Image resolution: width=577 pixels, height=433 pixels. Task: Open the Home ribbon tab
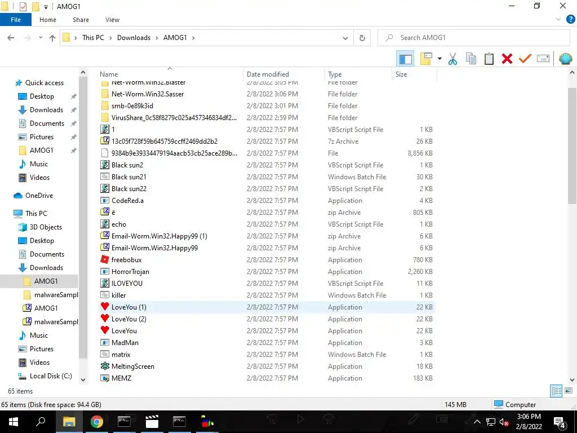pyautogui.click(x=48, y=20)
